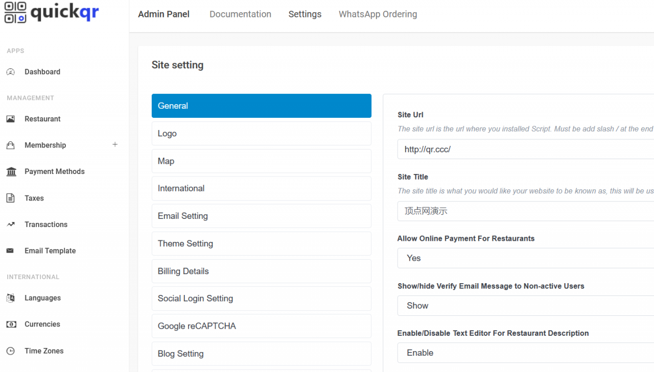This screenshot has height=372, width=654.
Task: Click the Languages translate icon
Action: pyautogui.click(x=11, y=298)
